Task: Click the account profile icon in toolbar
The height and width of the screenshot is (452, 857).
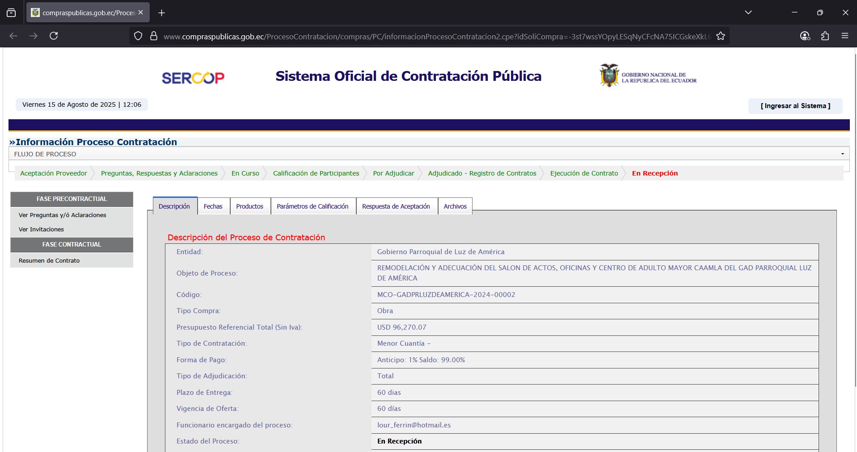Action: pos(805,36)
